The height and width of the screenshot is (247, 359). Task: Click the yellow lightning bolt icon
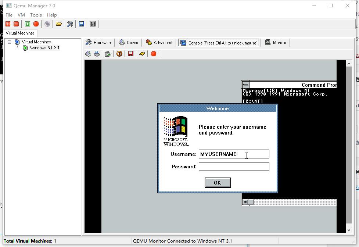(142, 54)
